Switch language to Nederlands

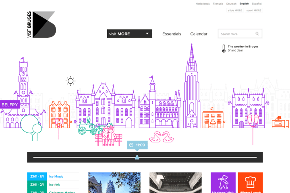tap(203, 4)
